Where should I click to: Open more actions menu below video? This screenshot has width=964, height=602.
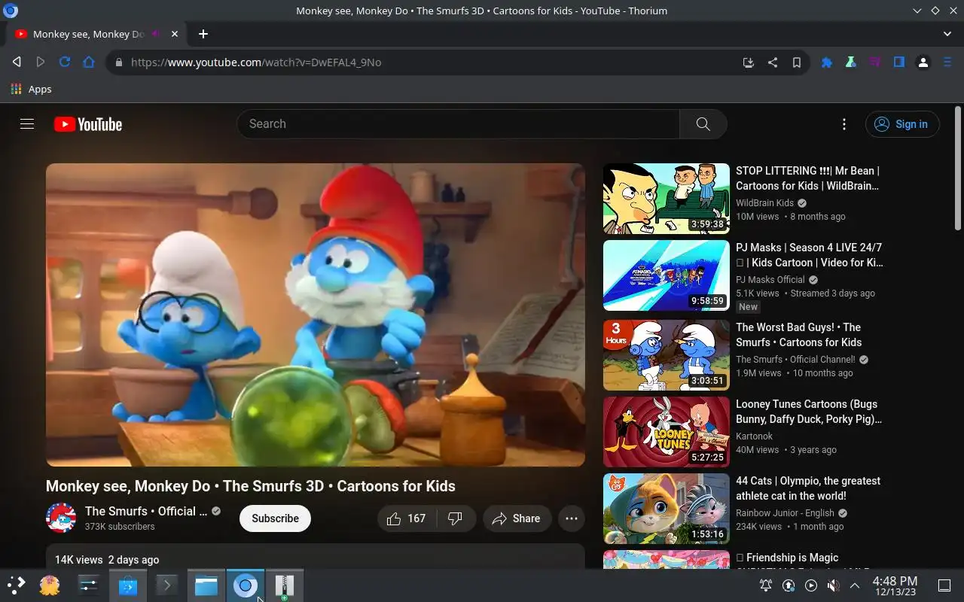(x=572, y=518)
